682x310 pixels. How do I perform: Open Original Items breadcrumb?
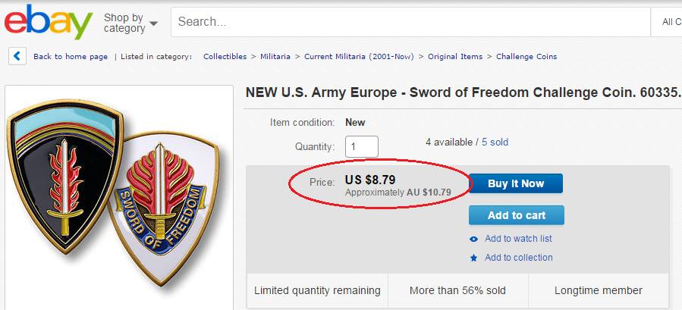454,57
